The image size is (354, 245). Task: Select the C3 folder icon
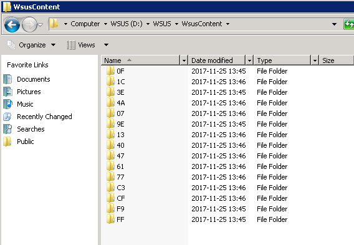pyautogui.click(x=110, y=188)
